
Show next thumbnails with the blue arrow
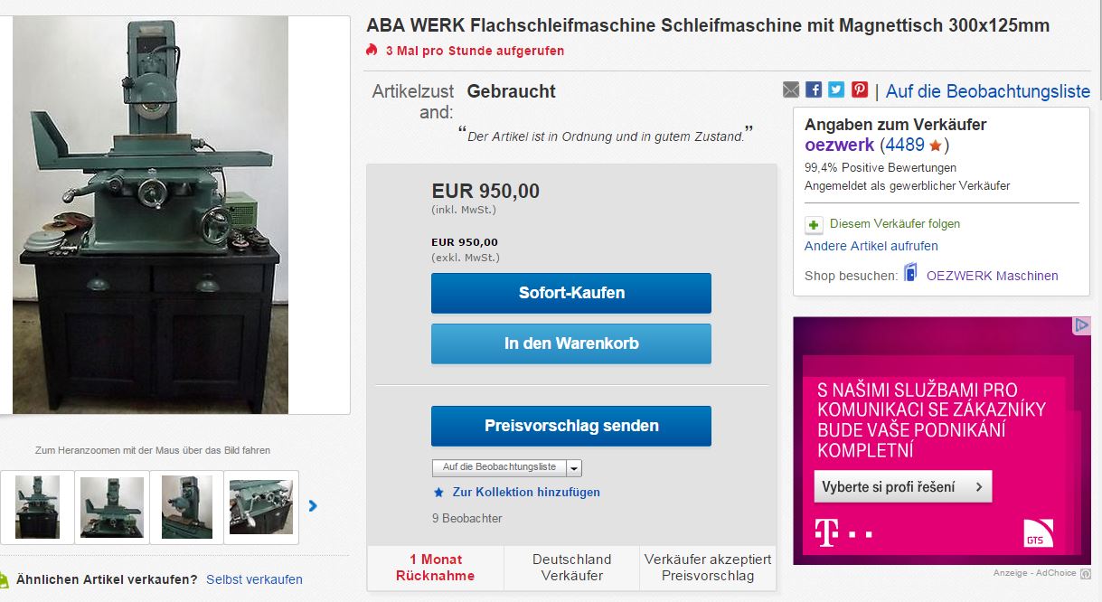point(313,506)
